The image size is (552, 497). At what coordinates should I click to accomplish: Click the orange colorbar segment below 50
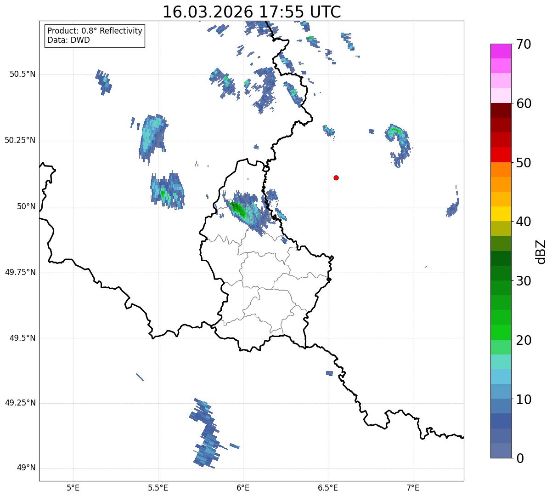coord(501,170)
